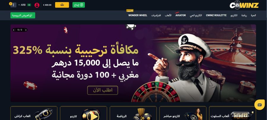Image resolution: width=267 pixels, height=120 pixels.
Task: Open the WONDER WHEEL menu item
Action: 138,15
